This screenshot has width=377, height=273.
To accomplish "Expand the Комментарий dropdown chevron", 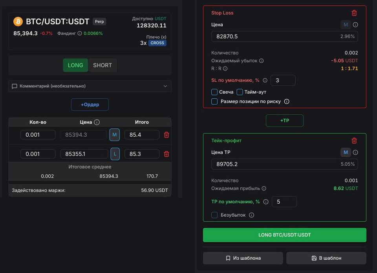I will 165,86.
